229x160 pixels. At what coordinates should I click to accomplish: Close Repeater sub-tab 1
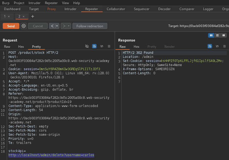coord(9,17)
